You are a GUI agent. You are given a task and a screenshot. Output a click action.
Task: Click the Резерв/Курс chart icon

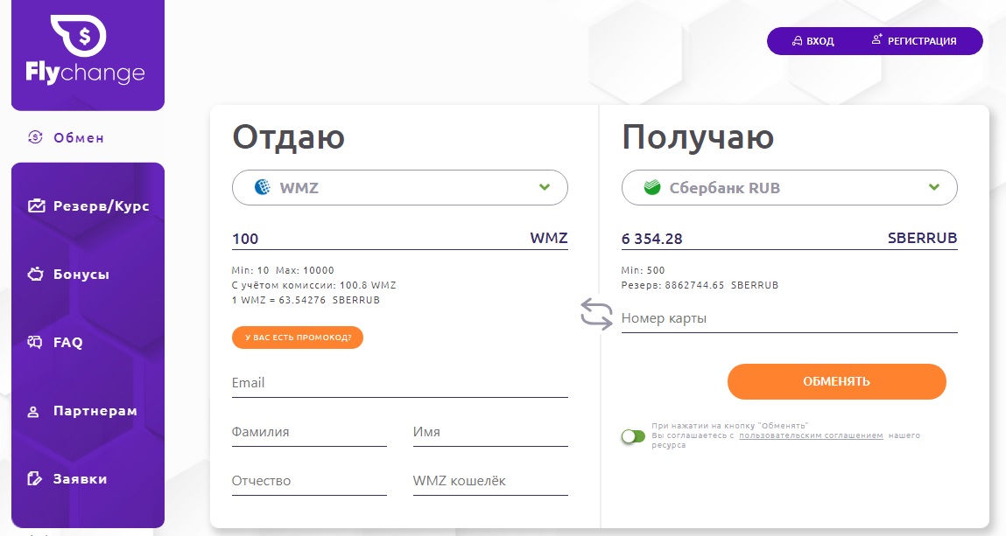pyautogui.click(x=36, y=206)
